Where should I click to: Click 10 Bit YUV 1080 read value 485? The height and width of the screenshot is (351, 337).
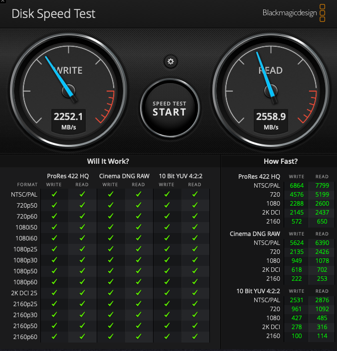pyautogui.click(x=322, y=318)
